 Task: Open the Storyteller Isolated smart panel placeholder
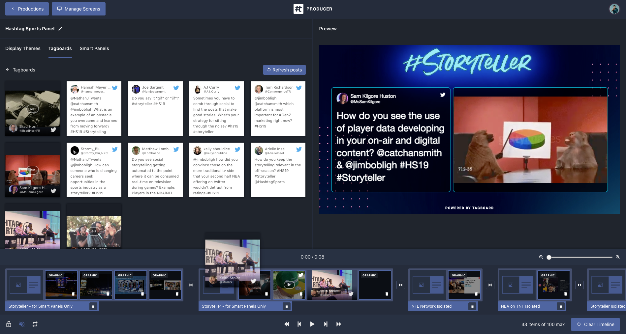[607, 285]
